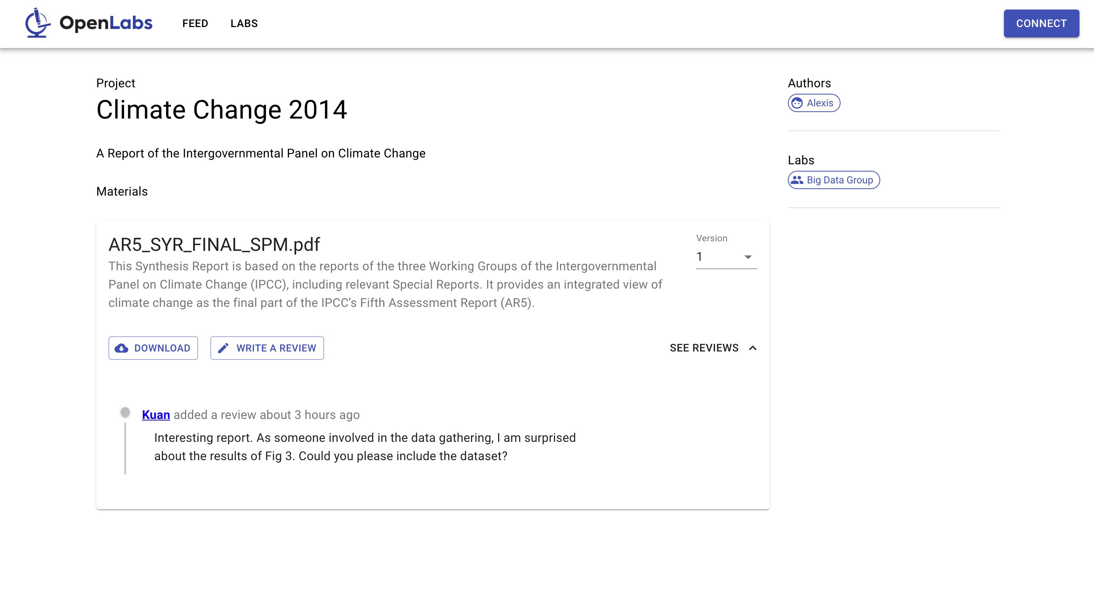Screen dimensions: 1094x597
Task: Click the chevron collapse reviews icon
Action: pos(753,348)
